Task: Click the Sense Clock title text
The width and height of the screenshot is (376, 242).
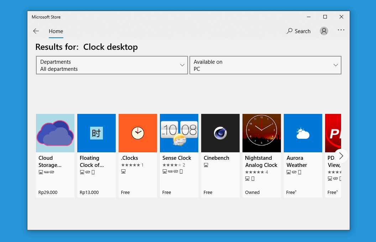Action: pyautogui.click(x=177, y=158)
